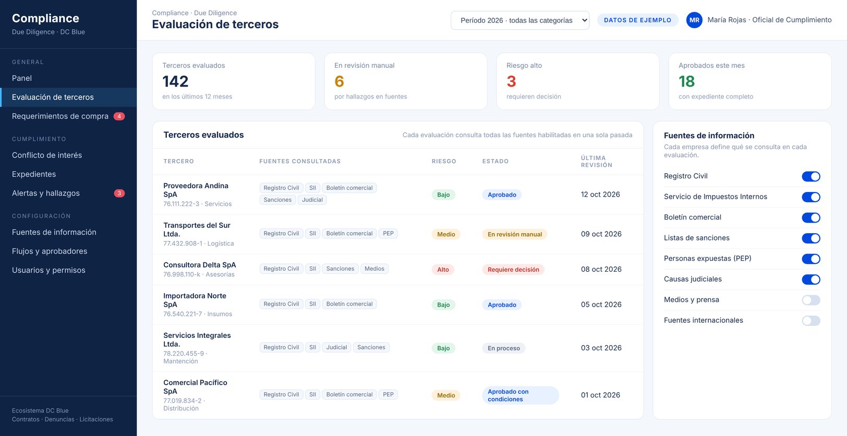Select the Transportes del Sur Ltda. entry
This screenshot has height=436, width=847.
(x=397, y=234)
